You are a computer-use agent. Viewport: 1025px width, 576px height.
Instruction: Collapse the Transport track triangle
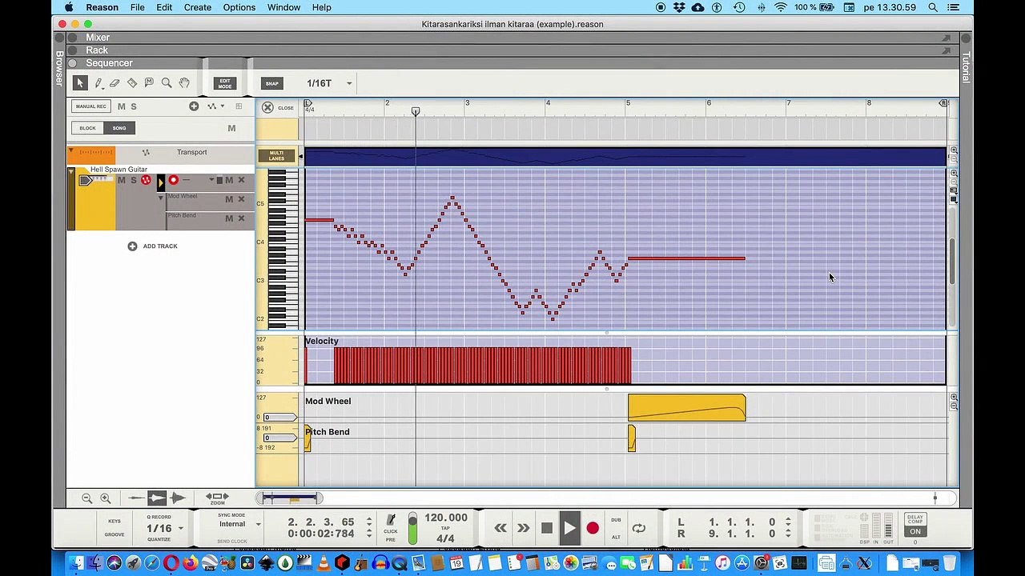click(70, 150)
